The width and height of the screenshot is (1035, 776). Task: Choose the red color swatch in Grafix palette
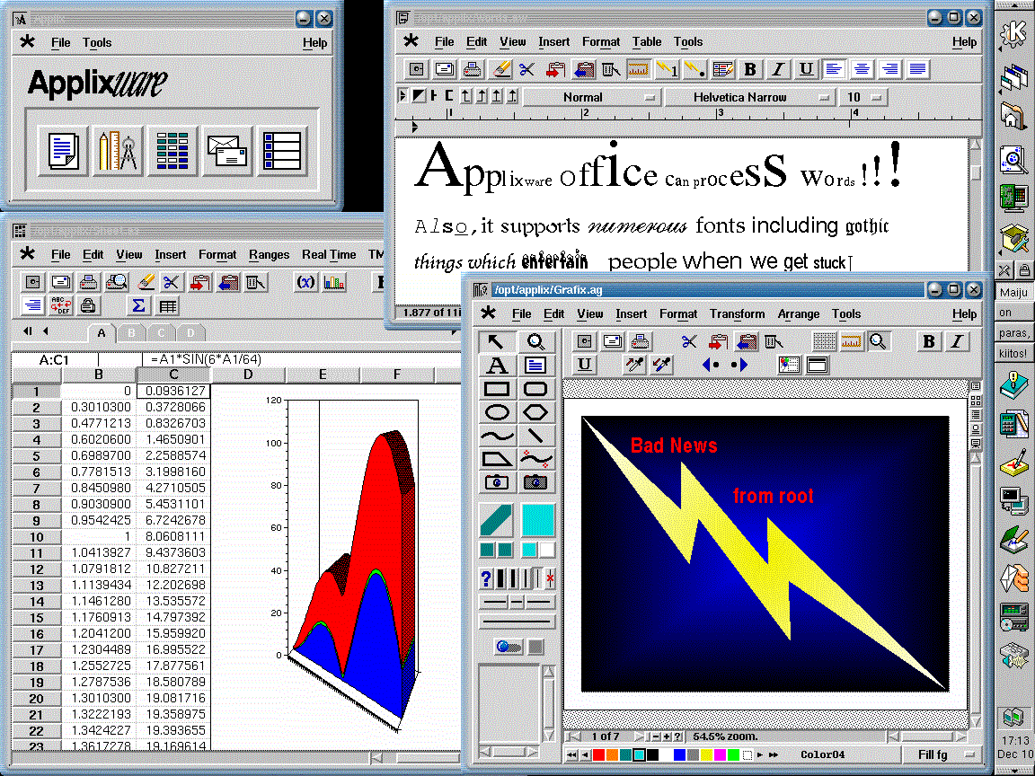coord(597,754)
